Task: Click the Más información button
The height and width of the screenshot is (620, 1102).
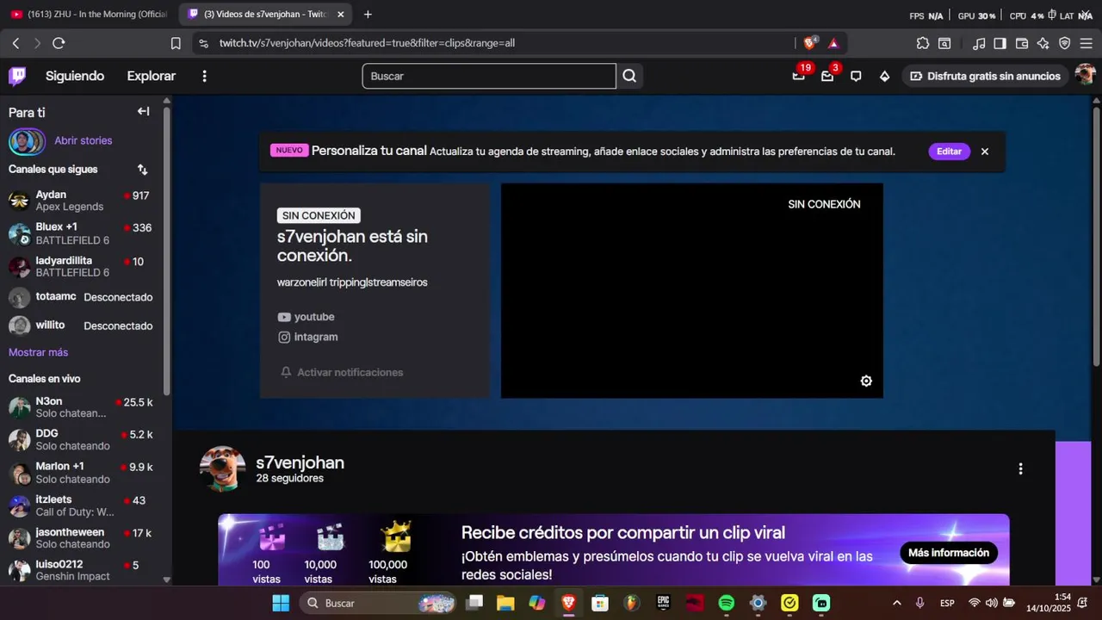Action: tap(949, 553)
